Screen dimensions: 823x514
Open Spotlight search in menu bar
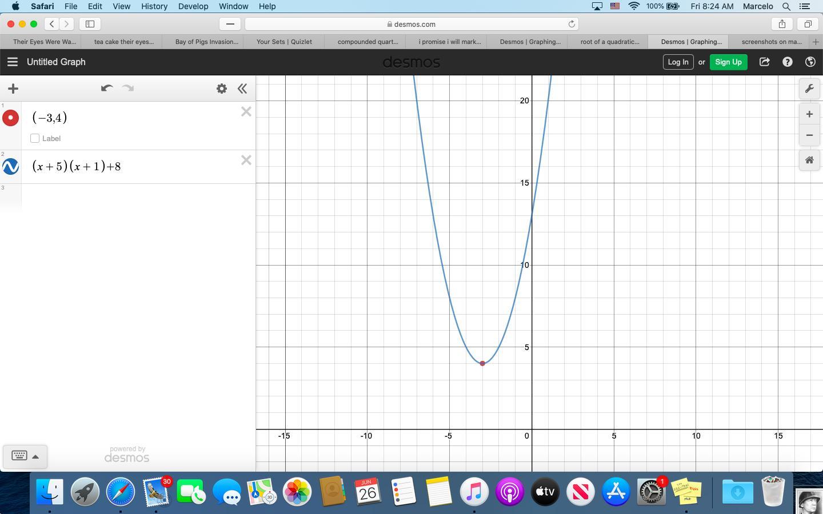click(x=786, y=6)
